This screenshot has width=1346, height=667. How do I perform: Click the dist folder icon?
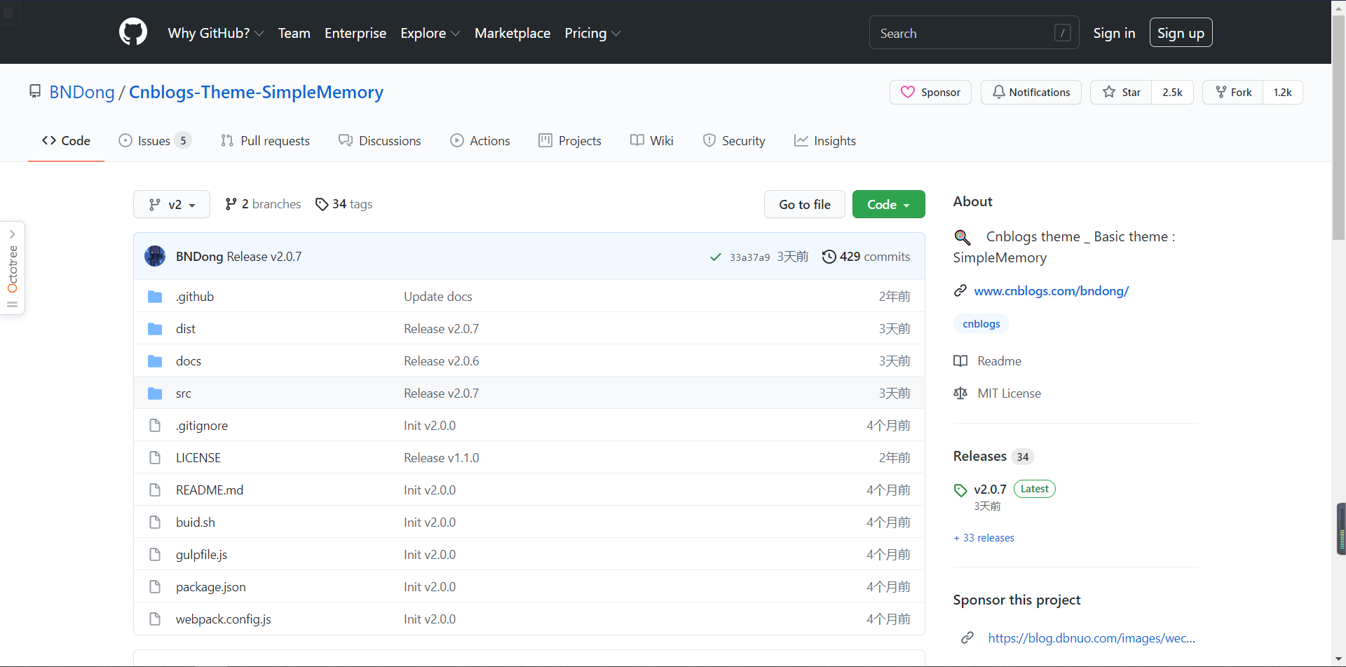coord(155,329)
